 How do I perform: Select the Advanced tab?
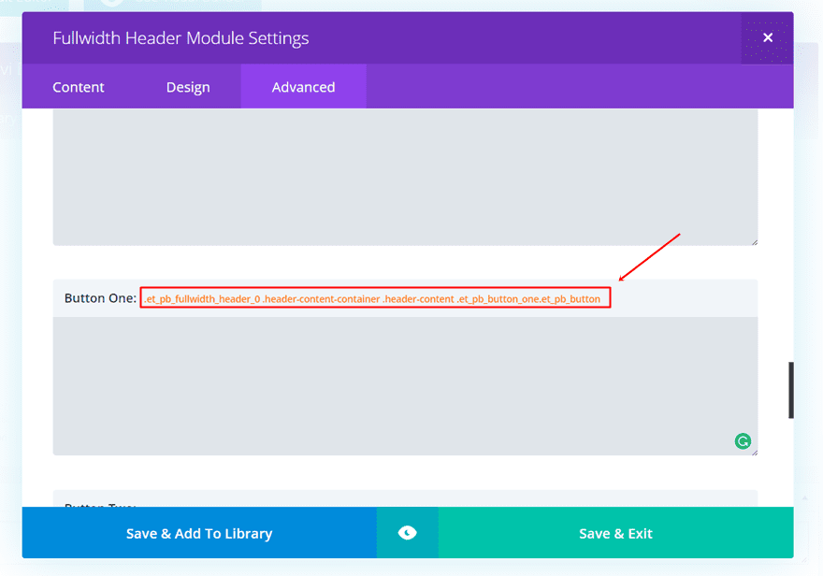[303, 87]
